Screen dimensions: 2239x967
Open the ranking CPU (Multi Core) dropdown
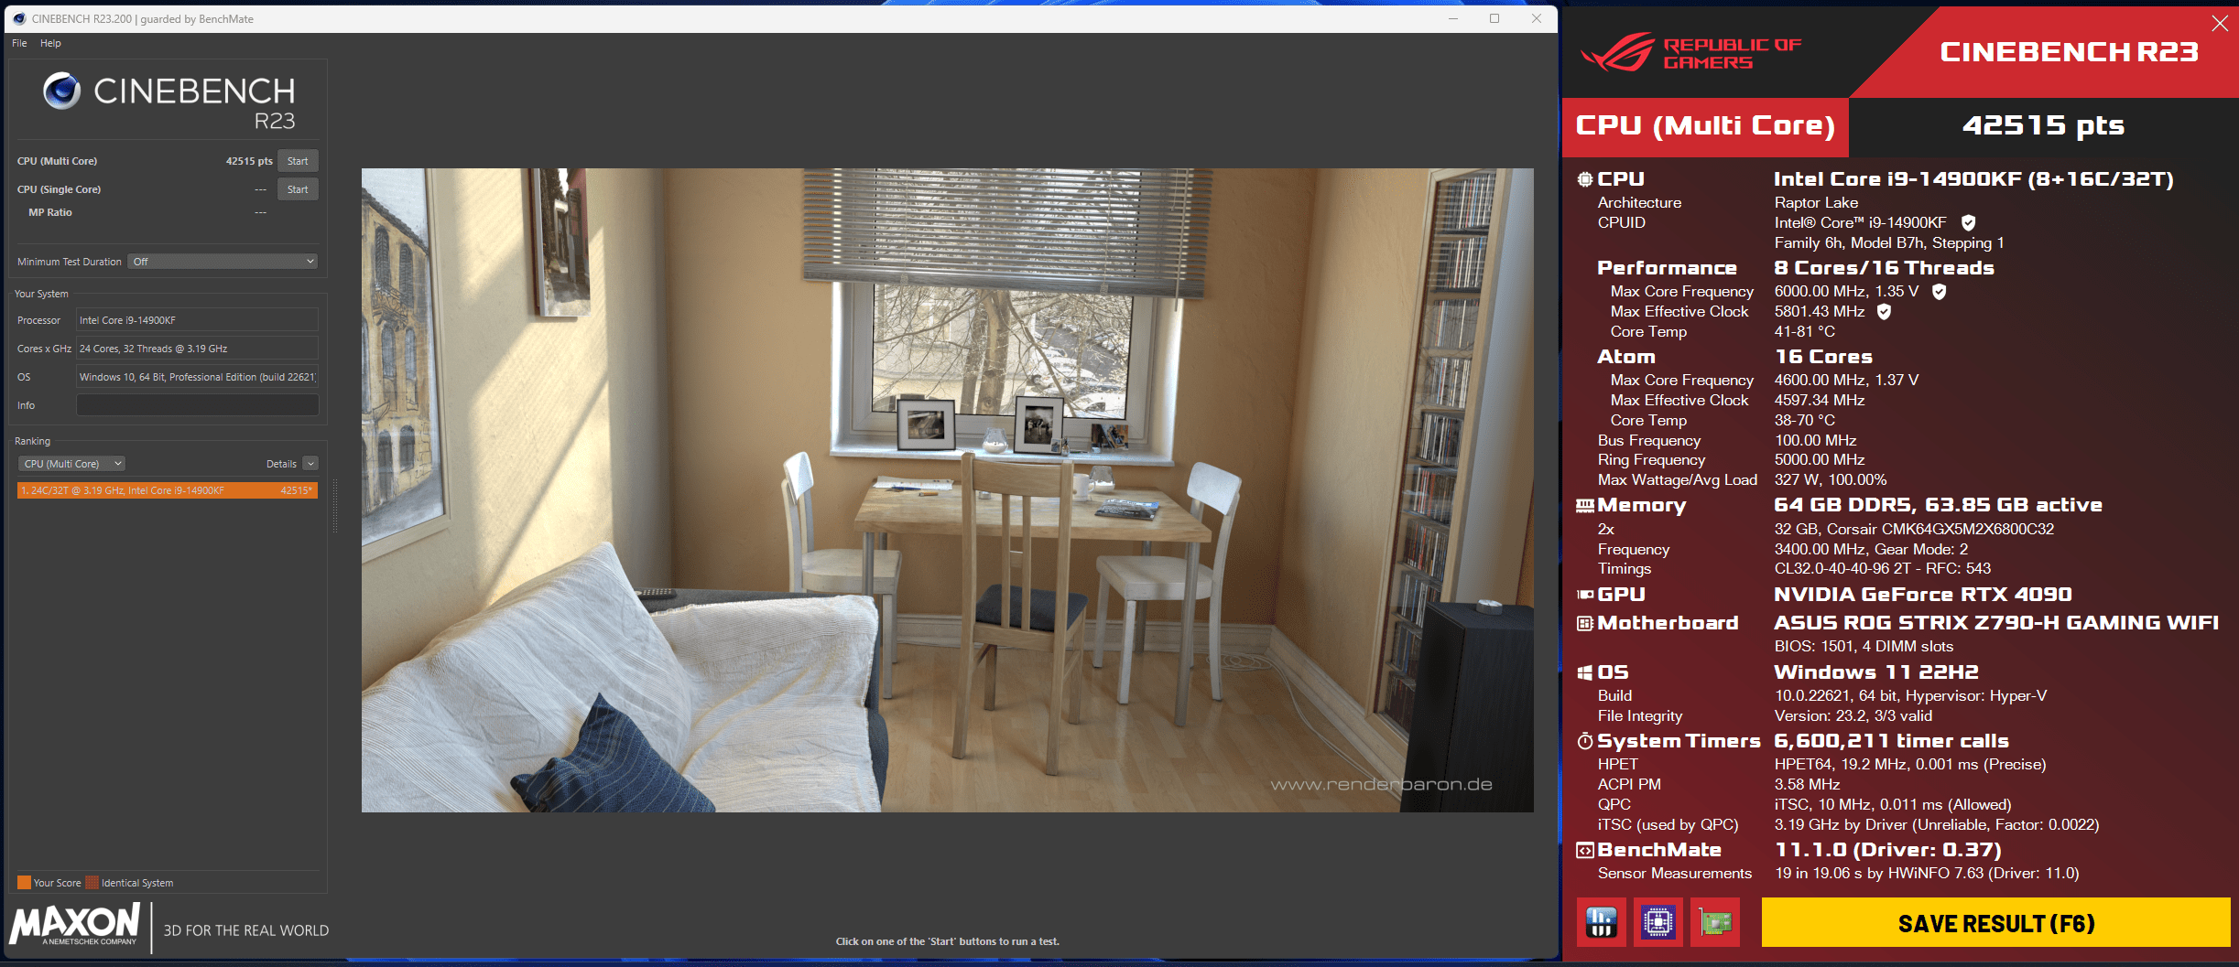point(71,464)
